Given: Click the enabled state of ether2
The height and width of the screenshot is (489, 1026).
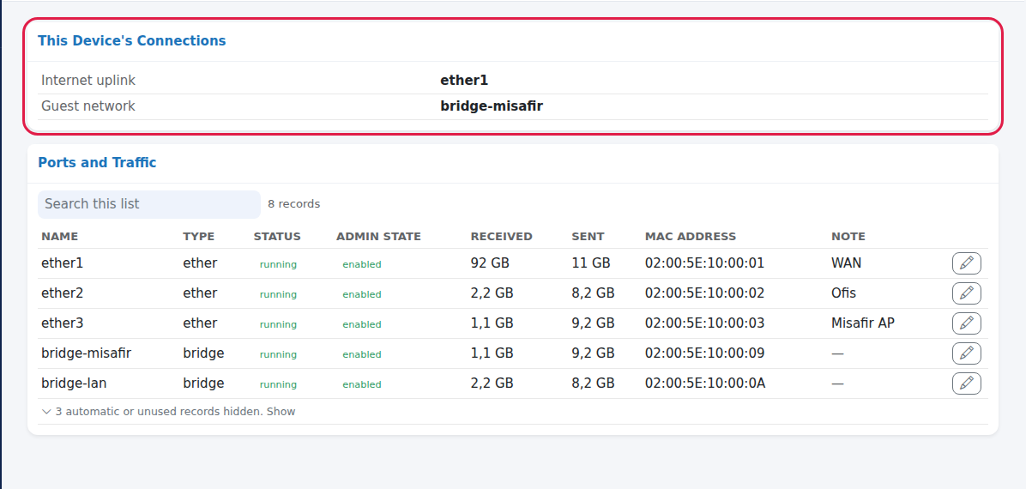Looking at the screenshot, I should coord(362,294).
